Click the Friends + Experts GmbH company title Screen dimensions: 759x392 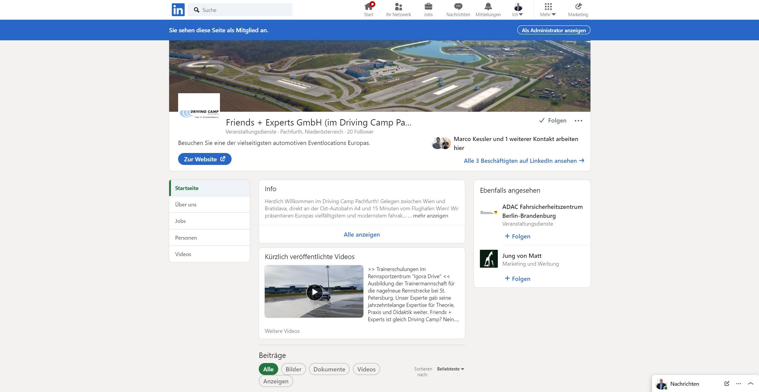319,122
